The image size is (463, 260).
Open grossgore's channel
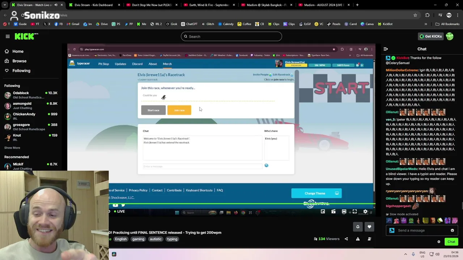click(31, 127)
